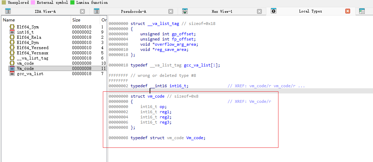This screenshot has height=162, width=373.
Task: Click the Hex View-1 tab icon
Action: (x=185, y=11)
